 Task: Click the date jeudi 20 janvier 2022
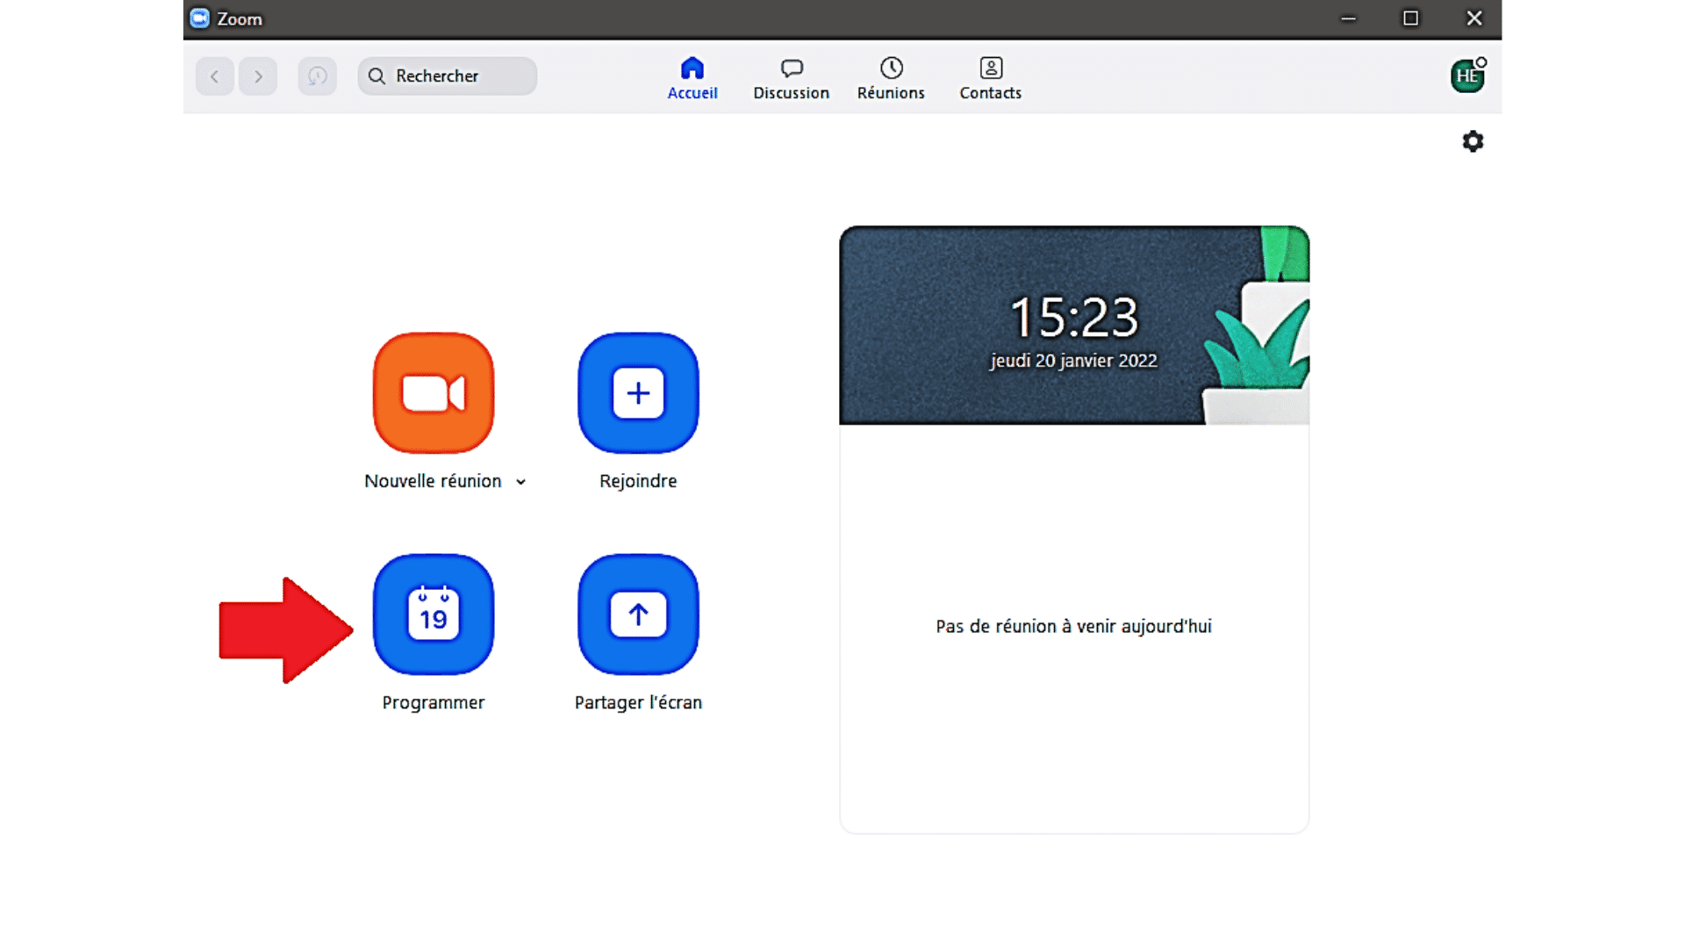[x=1074, y=361]
